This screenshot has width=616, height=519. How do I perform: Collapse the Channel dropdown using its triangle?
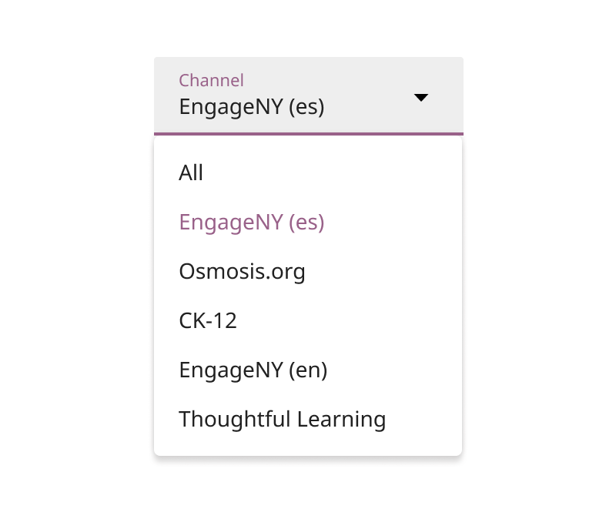point(420,98)
